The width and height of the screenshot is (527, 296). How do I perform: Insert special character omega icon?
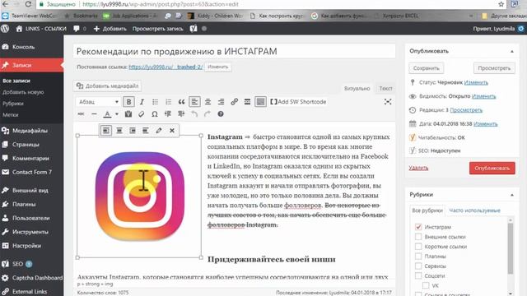(x=155, y=114)
